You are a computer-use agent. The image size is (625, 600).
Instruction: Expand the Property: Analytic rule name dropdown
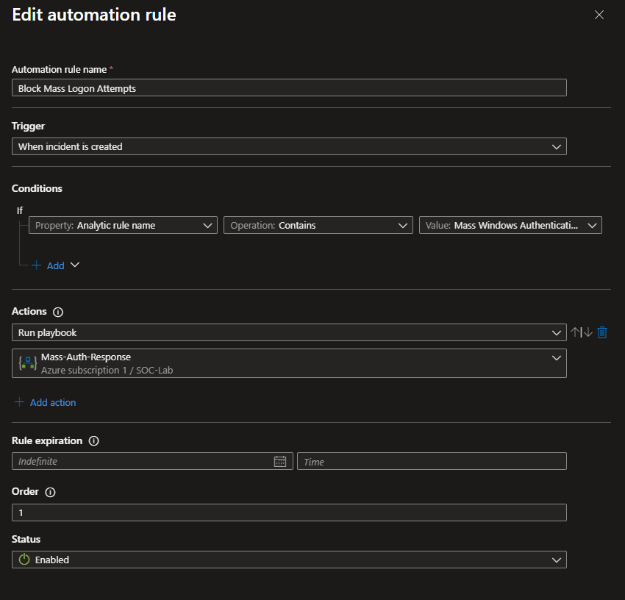click(123, 225)
